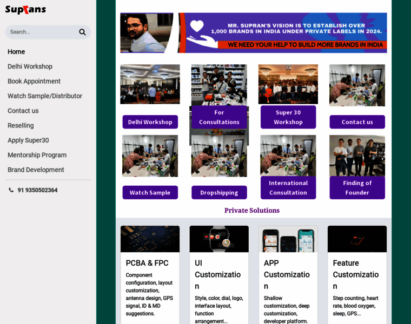Open the PCBA & FPC circuit image
The width and height of the screenshot is (411, 324).
[150, 239]
